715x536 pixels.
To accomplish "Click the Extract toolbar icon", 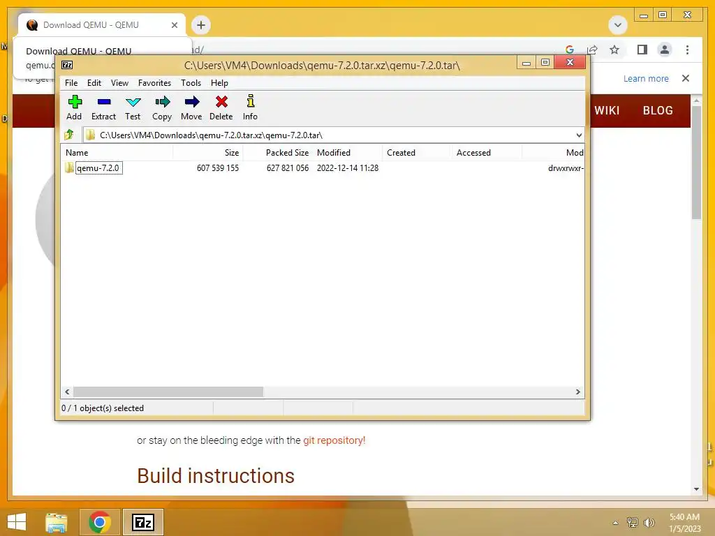I will (x=104, y=102).
